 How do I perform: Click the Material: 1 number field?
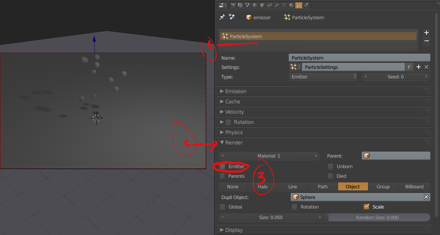click(269, 156)
